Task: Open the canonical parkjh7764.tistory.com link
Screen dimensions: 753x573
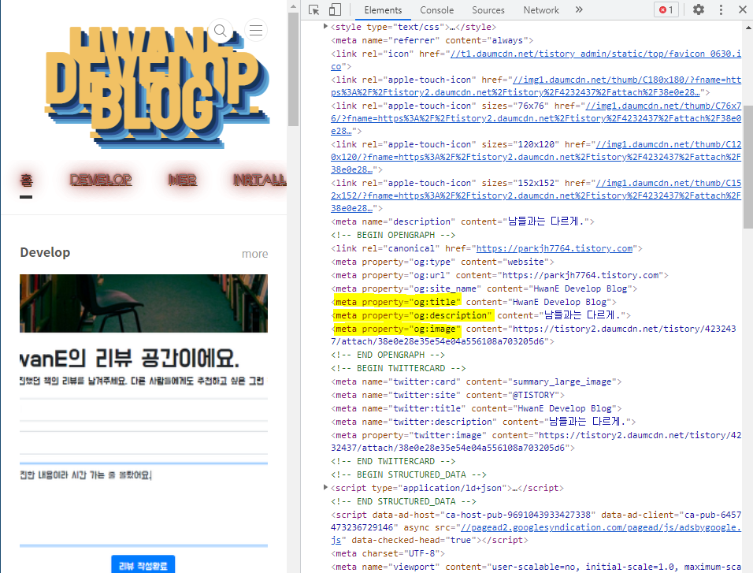Action: coord(555,248)
